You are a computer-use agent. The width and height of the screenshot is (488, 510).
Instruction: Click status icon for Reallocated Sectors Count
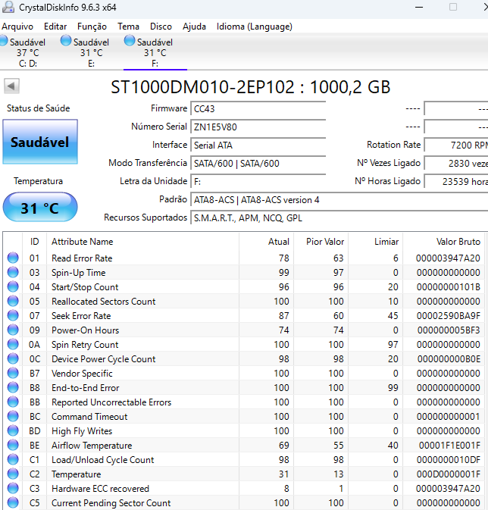point(13,301)
